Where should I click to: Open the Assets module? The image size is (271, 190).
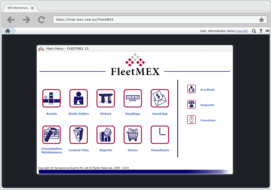point(51,99)
